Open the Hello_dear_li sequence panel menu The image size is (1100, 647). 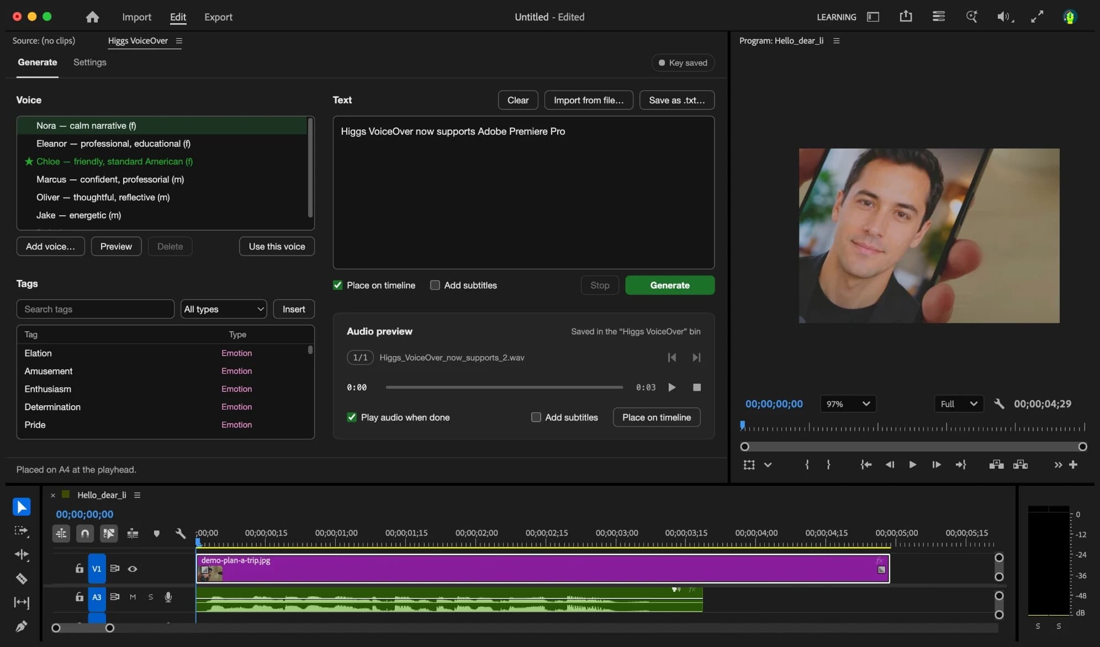point(137,495)
